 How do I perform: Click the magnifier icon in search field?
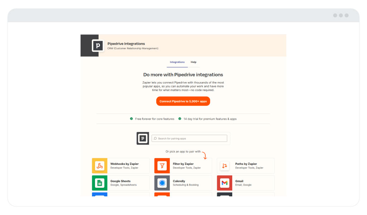click(155, 138)
